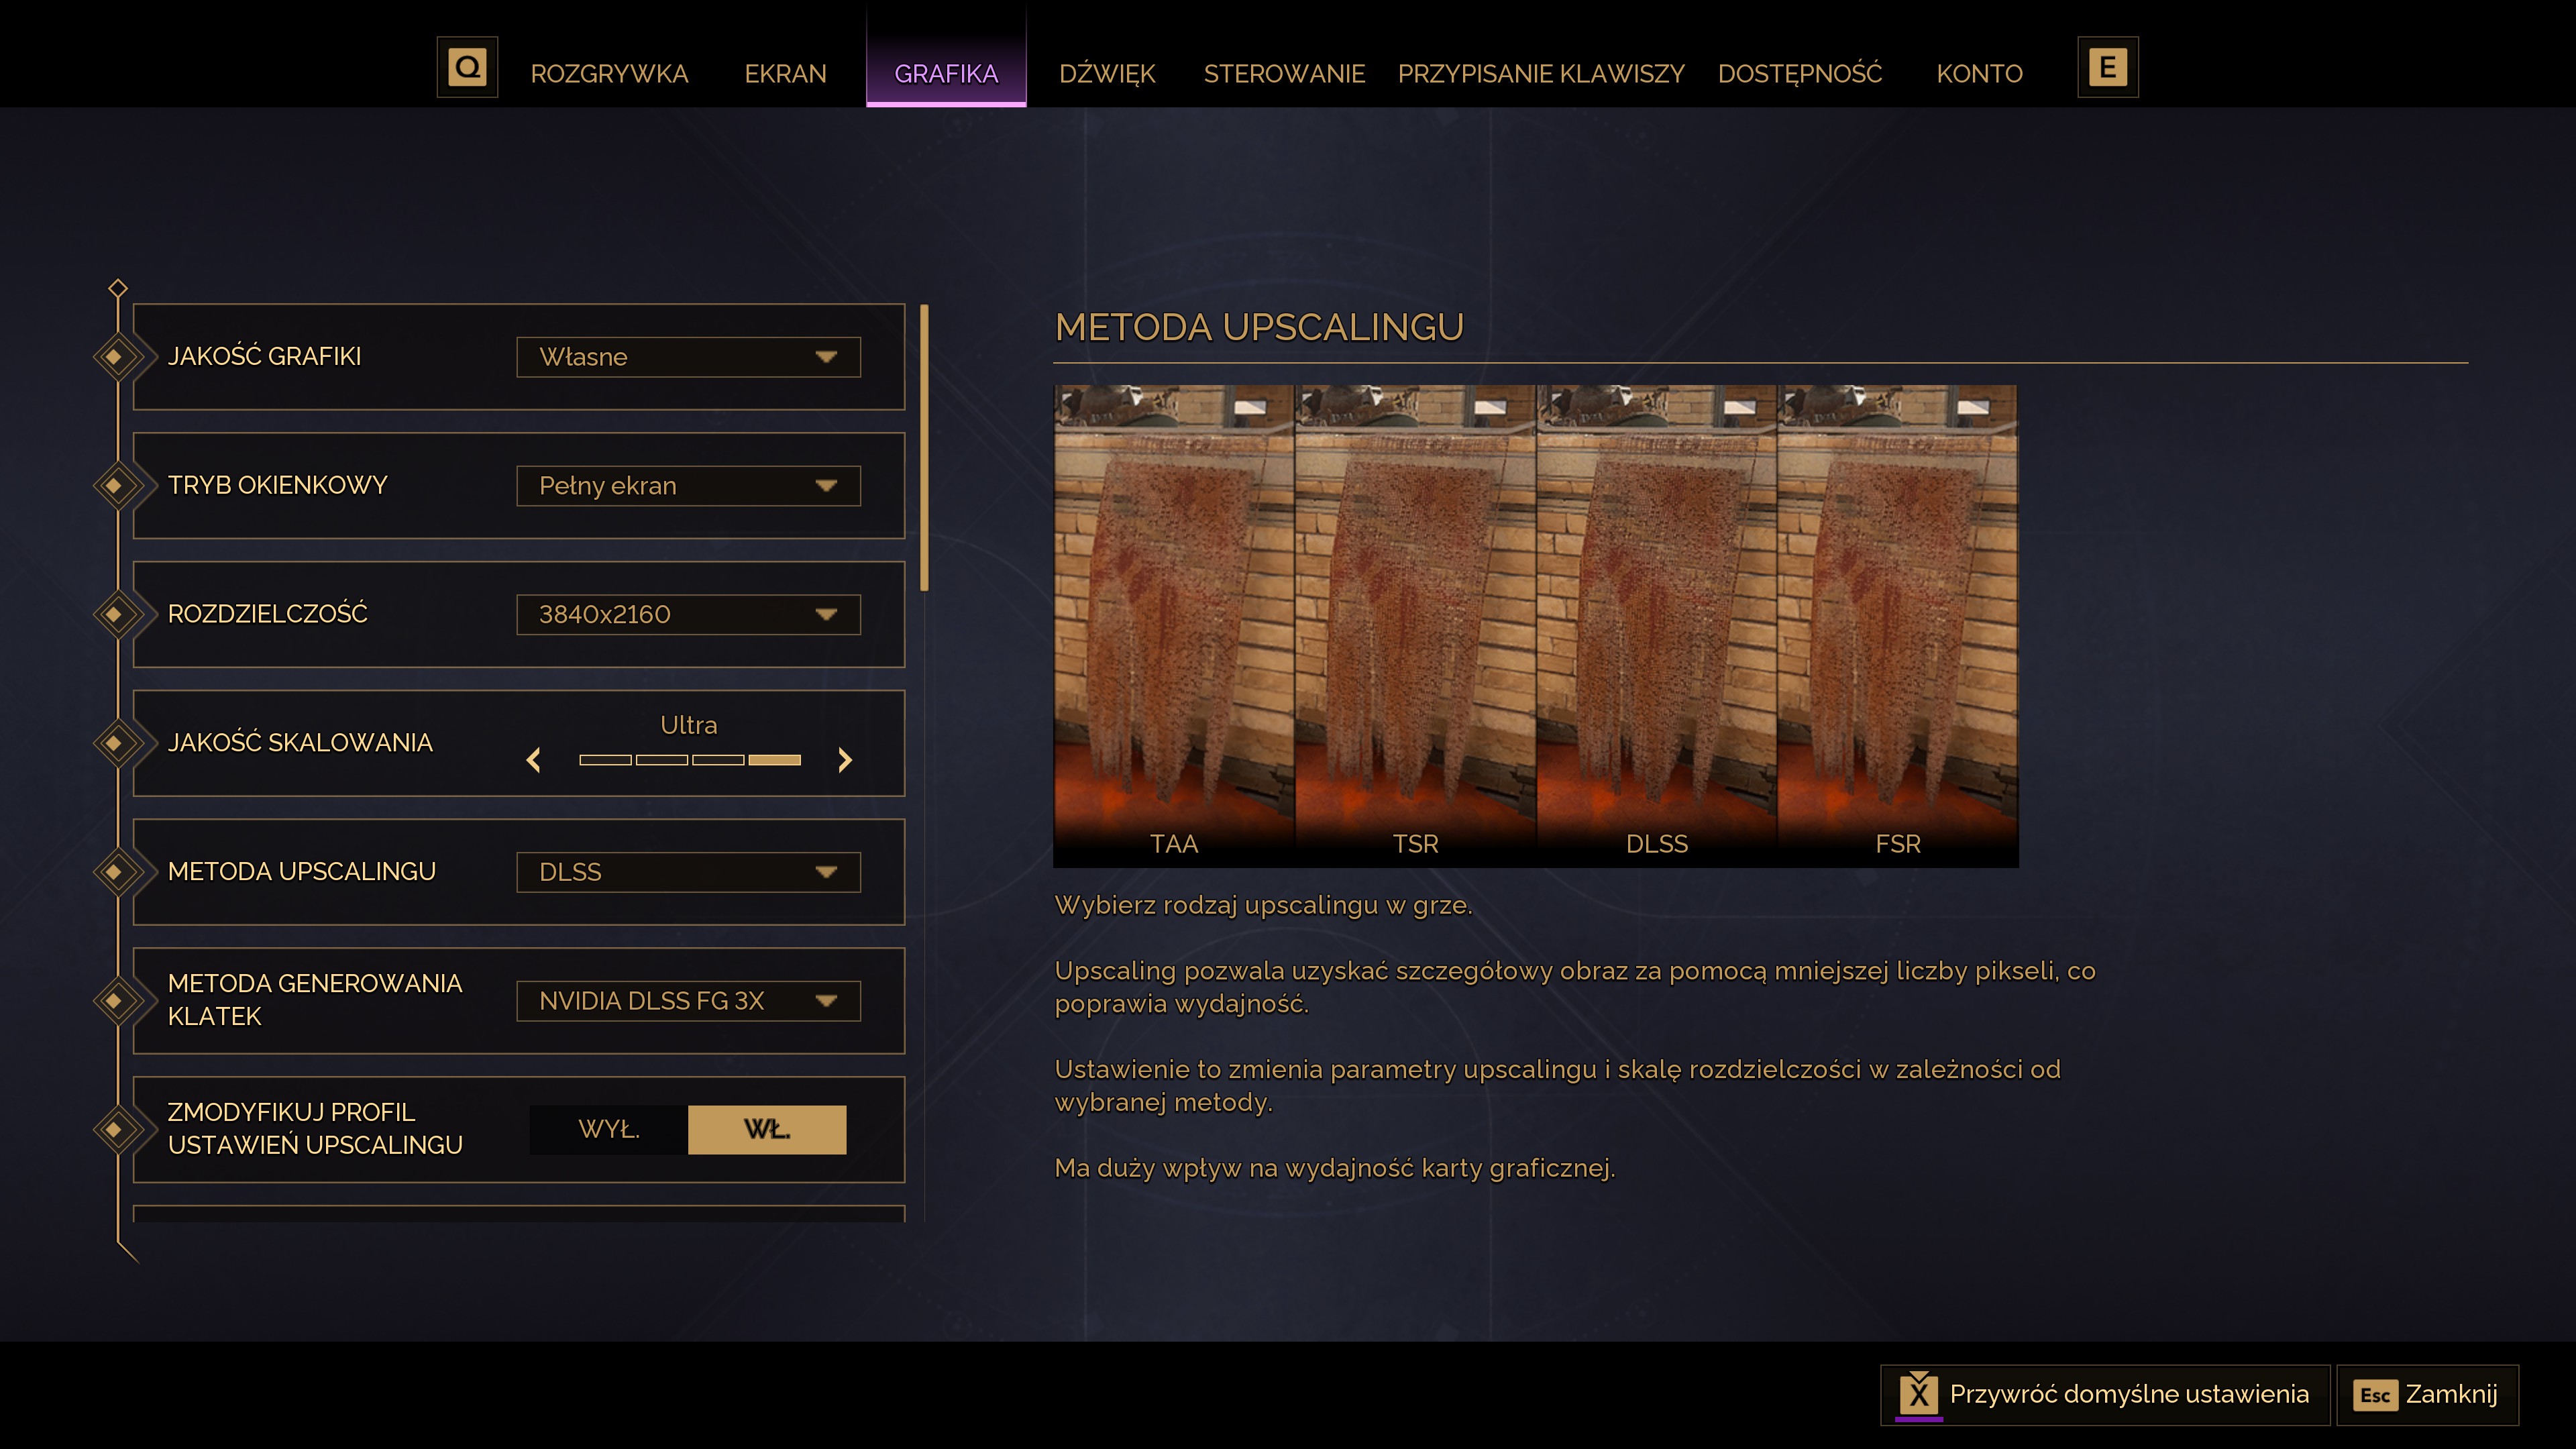
Task: Open the Tryb okienkowy dropdown showing Pełny ekran
Action: [x=688, y=486]
